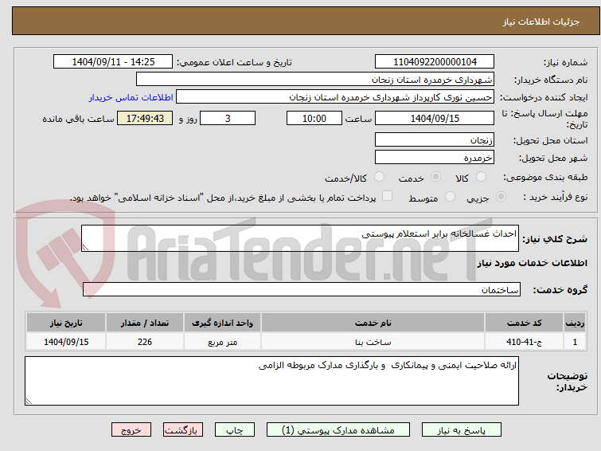Image resolution: width=601 pixels, height=451 pixels.
Task: Click the ساخت بنا service name cell
Action: (x=373, y=342)
